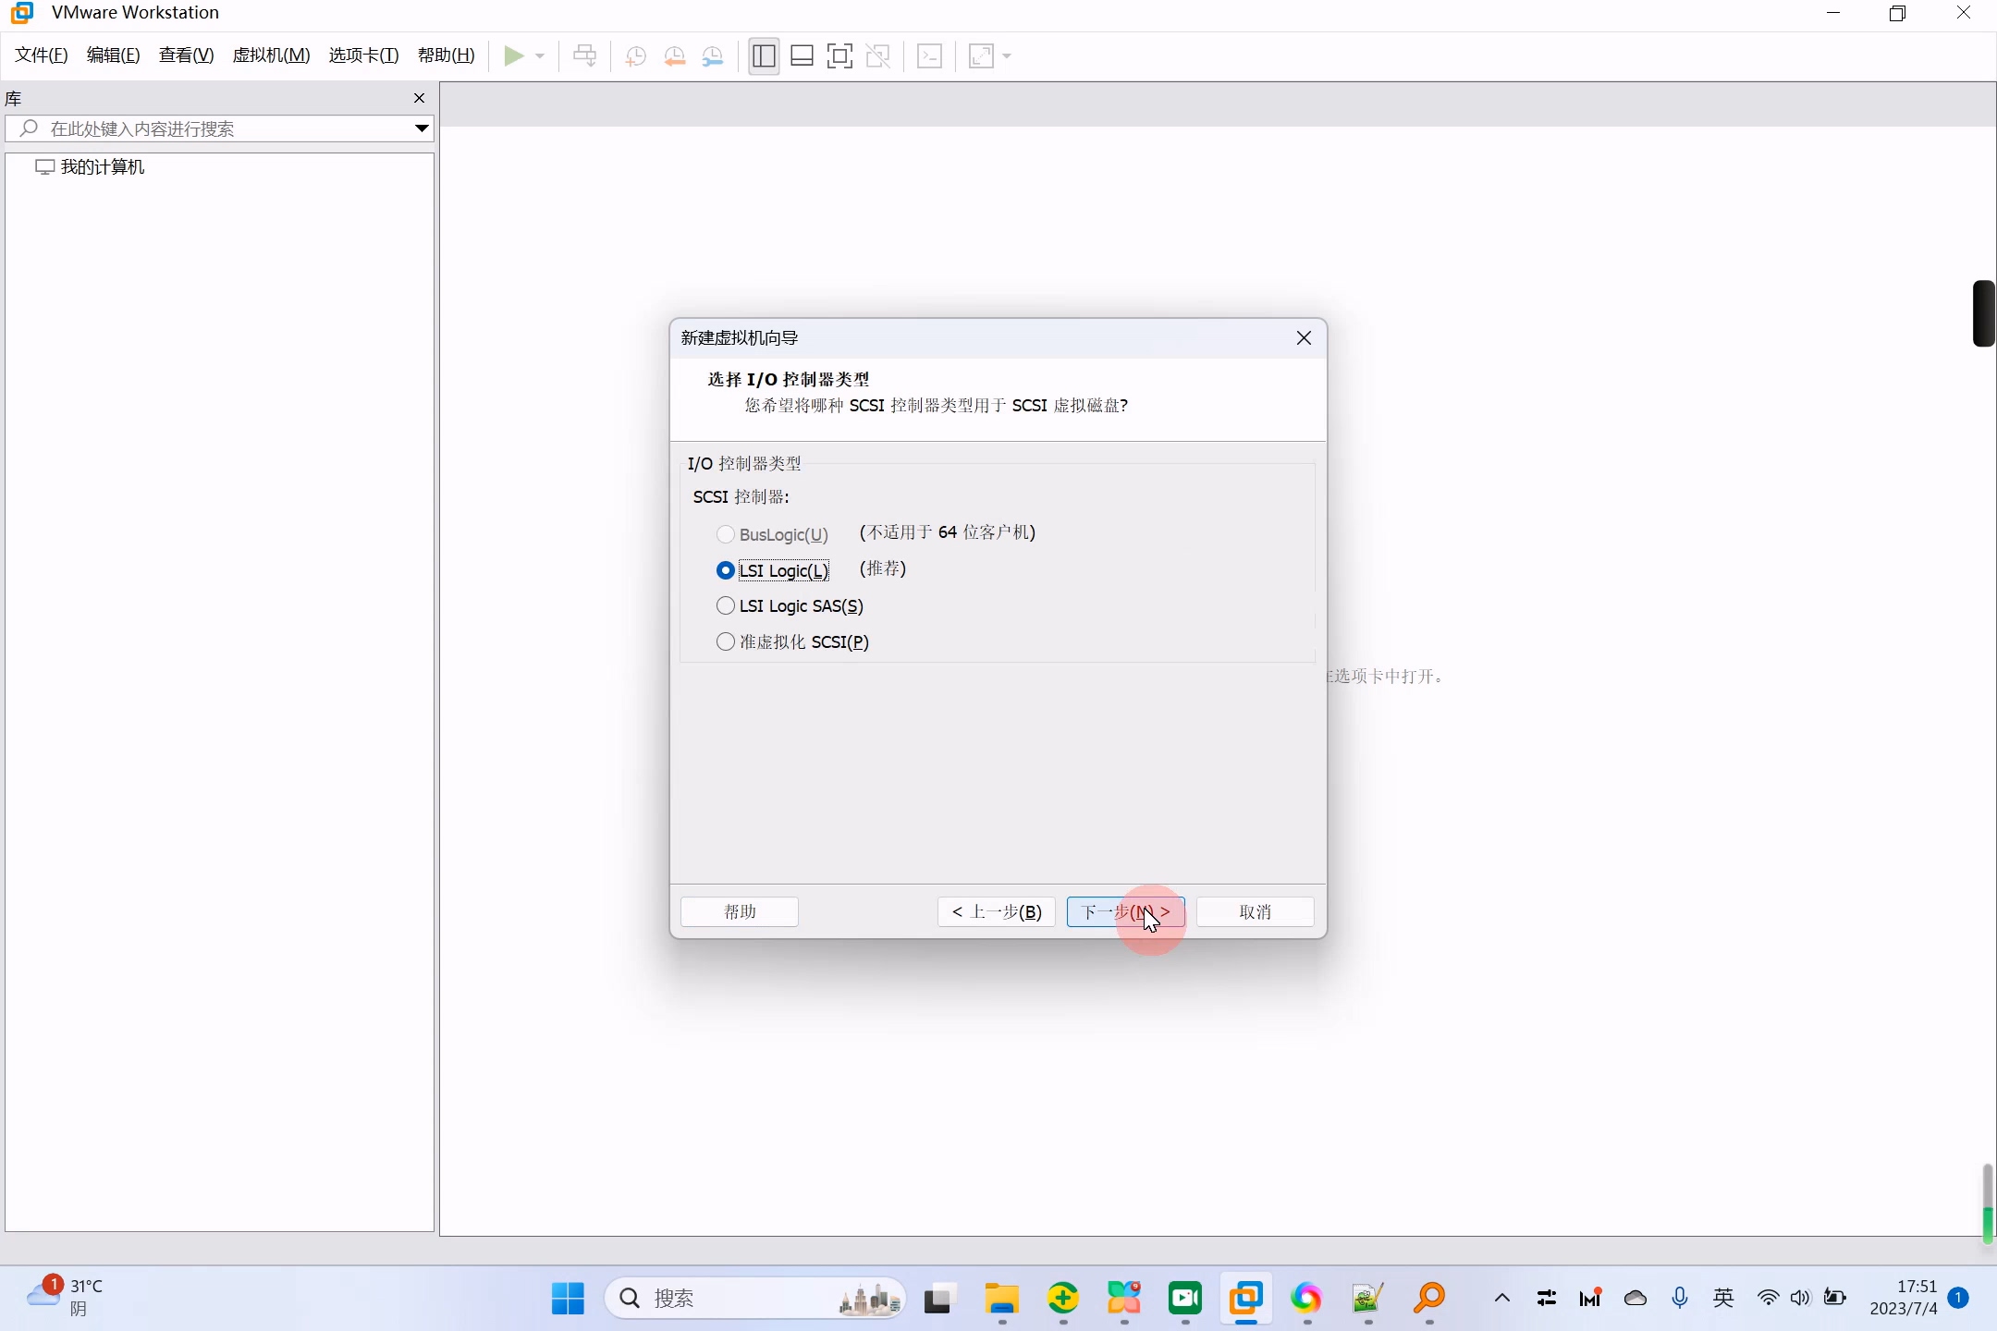Open the 编辑(E) menu
Image resolution: width=1997 pixels, height=1331 pixels.
(x=114, y=55)
